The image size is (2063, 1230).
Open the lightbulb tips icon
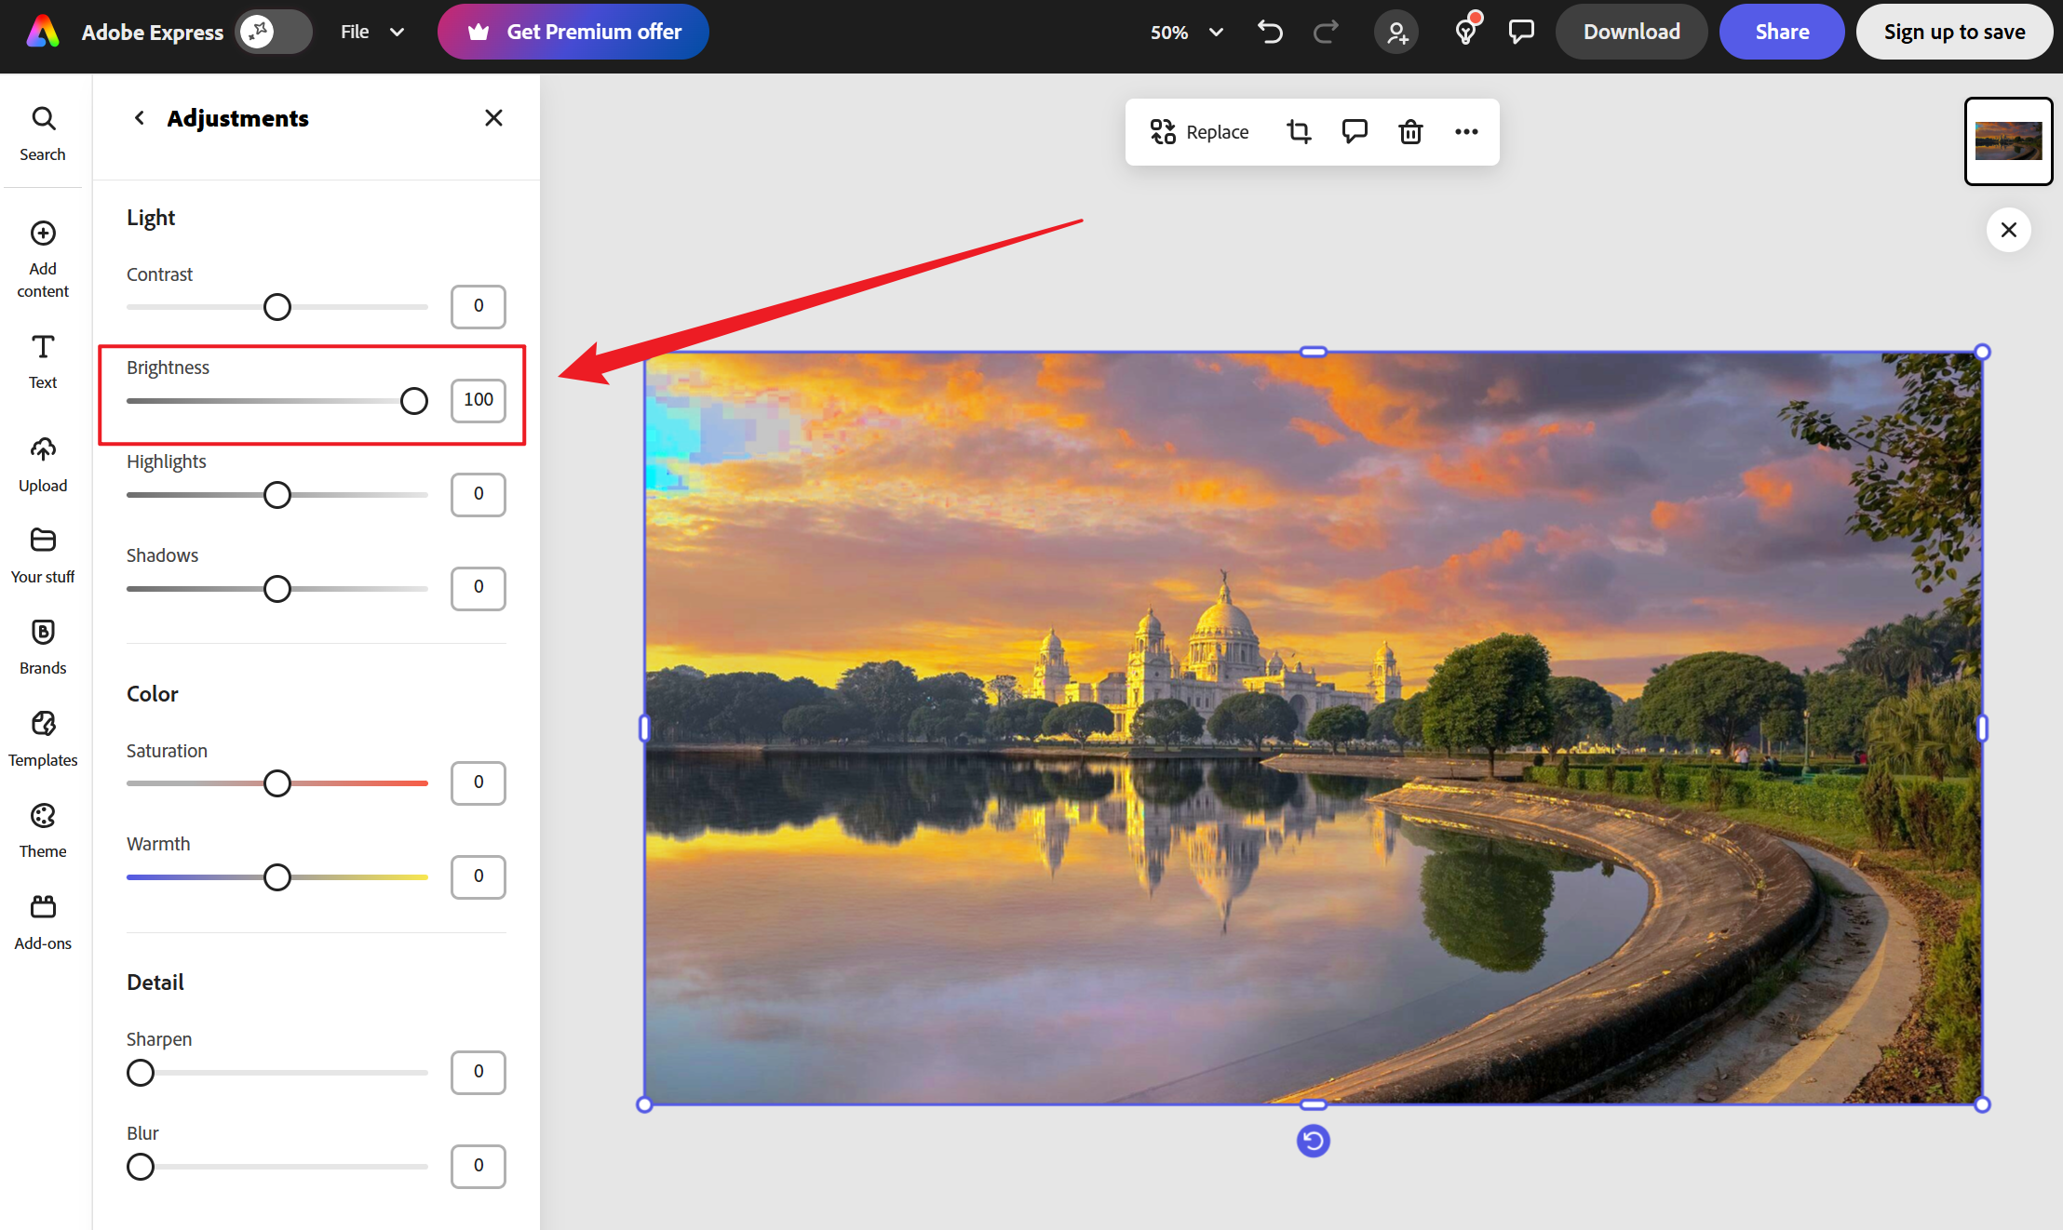1465,32
